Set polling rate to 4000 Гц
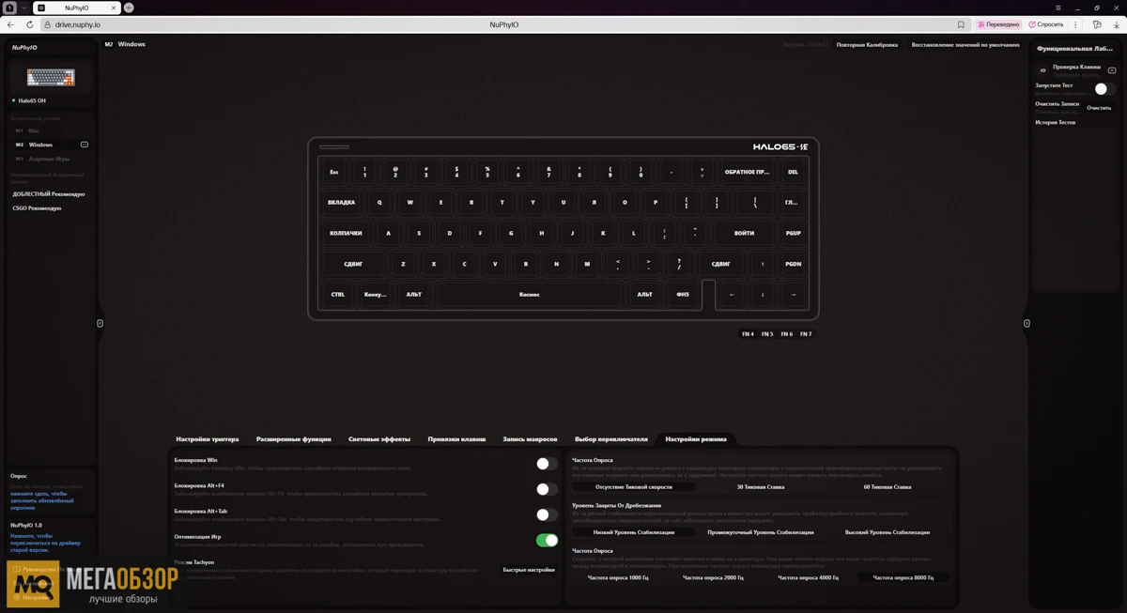The width and height of the screenshot is (1127, 613). coord(809,577)
